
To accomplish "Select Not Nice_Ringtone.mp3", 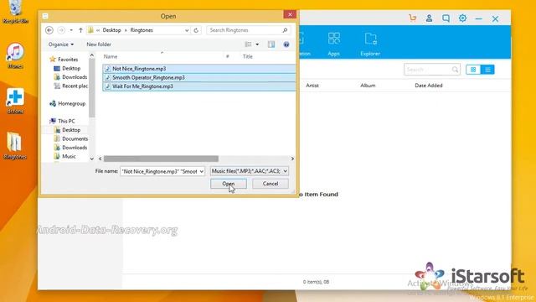I will point(199,69).
